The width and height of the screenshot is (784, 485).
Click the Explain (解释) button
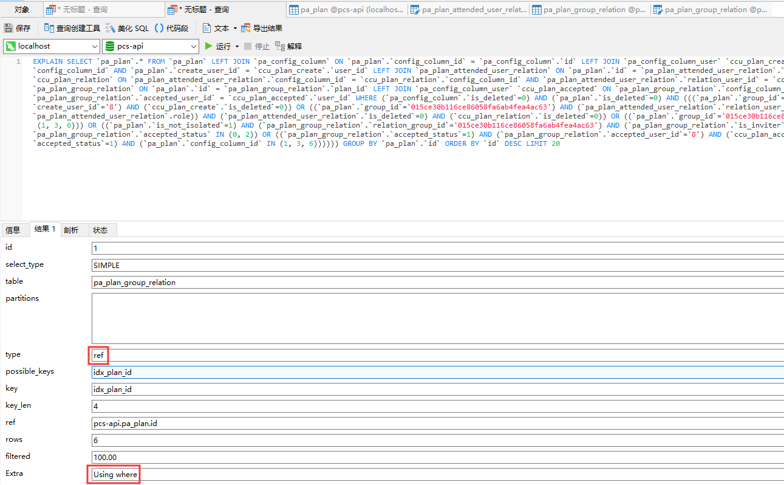coord(289,46)
